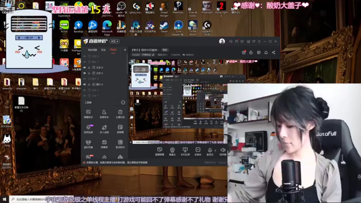This screenshot has height=203, width=361.
Task: Click the user avatar in streaming app
Action: 222,42
